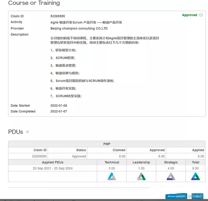Click description item 1 研发模型介绍
Screen dimensions: 208x201
click(63, 50)
